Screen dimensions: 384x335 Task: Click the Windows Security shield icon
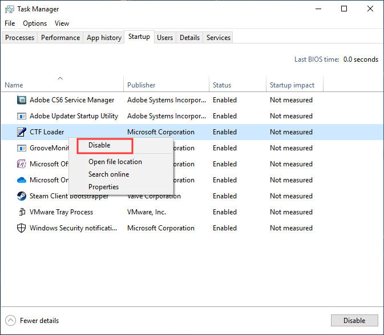click(22, 228)
